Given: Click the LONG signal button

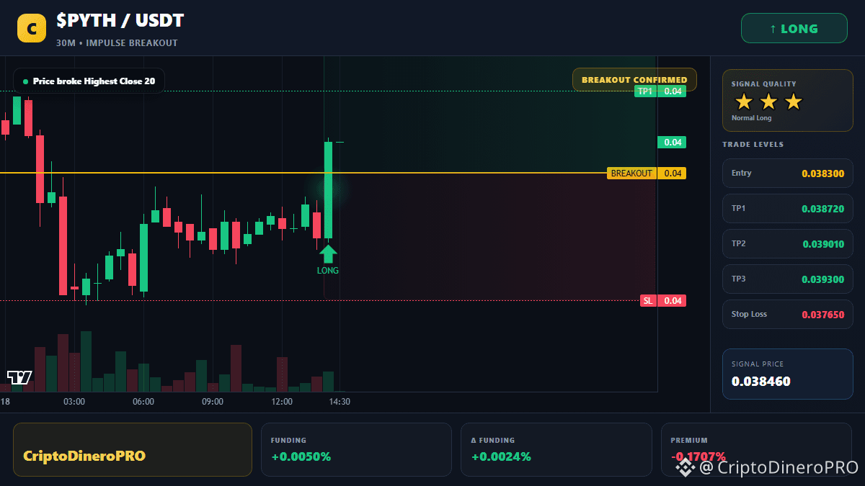Looking at the screenshot, I should tap(794, 29).
